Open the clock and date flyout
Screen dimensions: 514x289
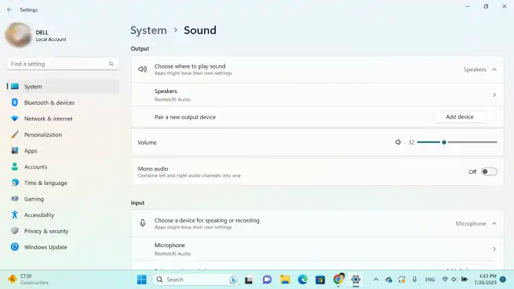click(485, 279)
